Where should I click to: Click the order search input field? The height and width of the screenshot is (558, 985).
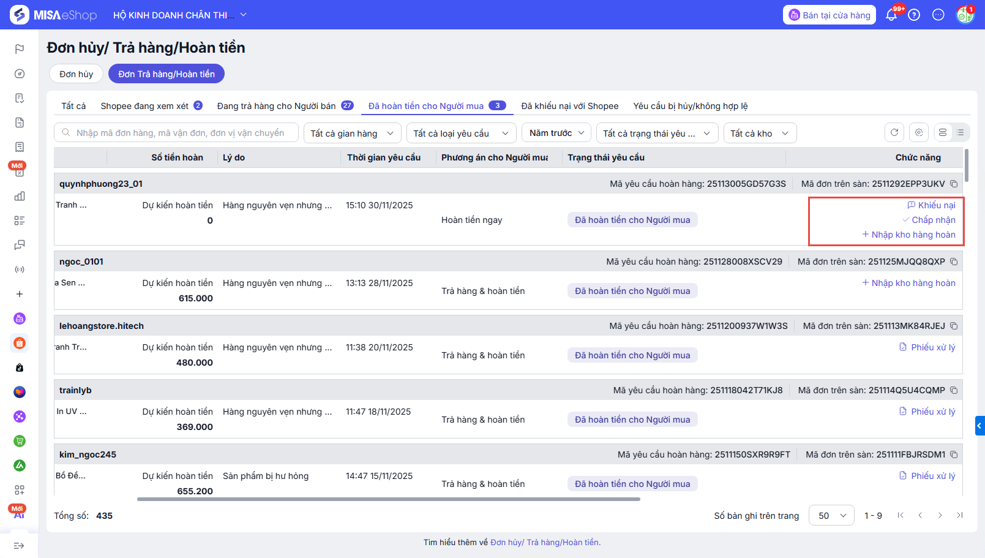point(176,133)
